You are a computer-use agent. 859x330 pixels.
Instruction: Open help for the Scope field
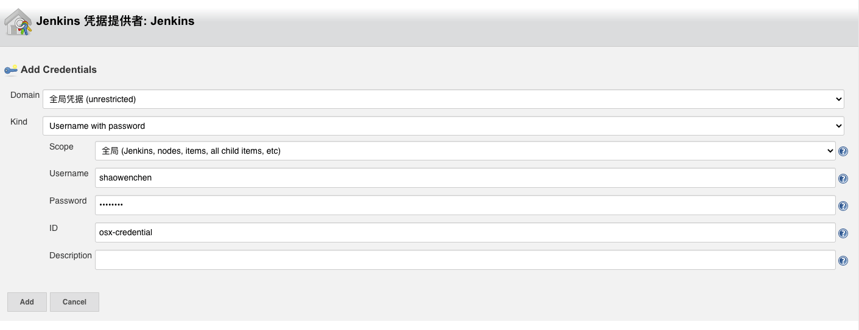pos(843,151)
